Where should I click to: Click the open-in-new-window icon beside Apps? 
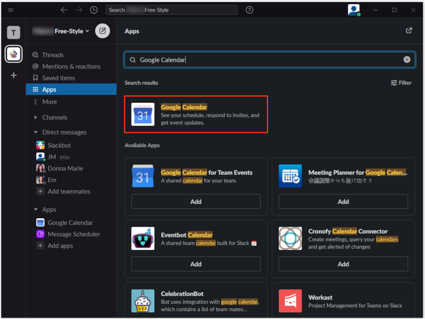coord(409,31)
